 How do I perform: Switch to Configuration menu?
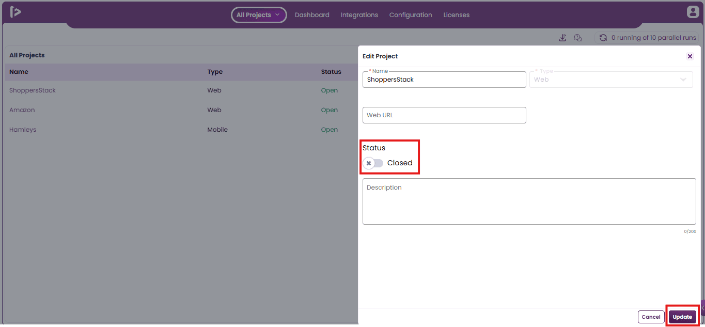point(411,15)
